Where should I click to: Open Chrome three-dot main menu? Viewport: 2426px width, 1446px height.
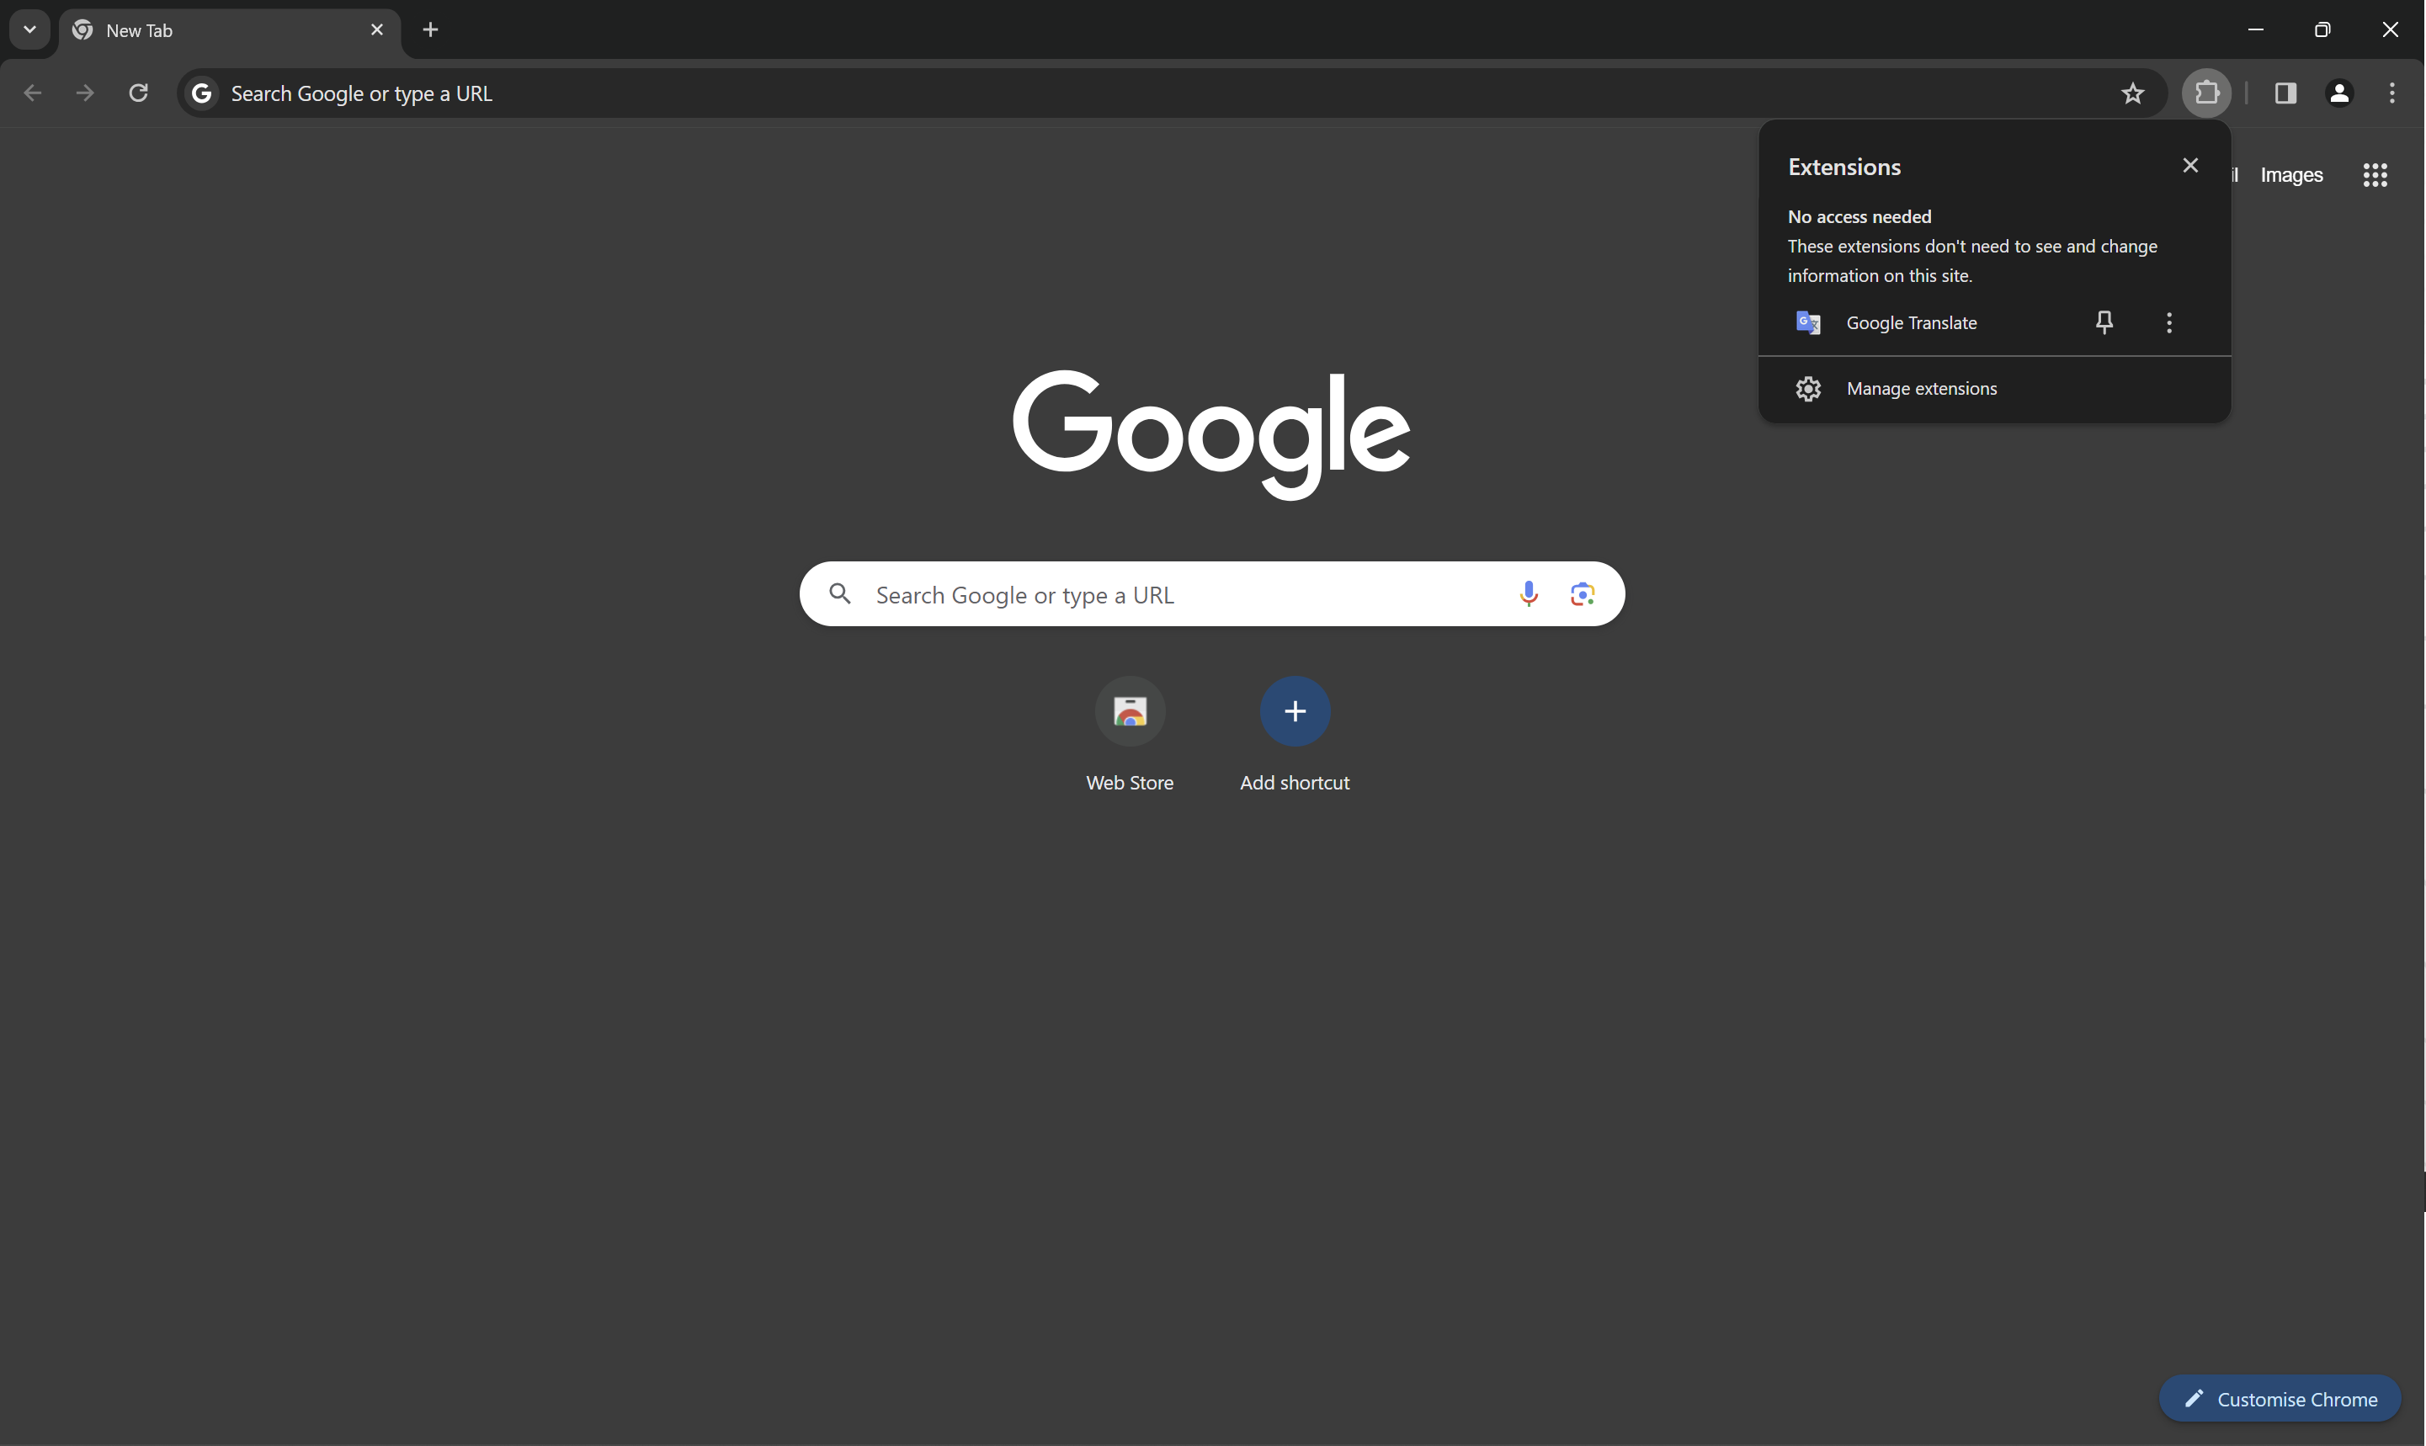(2391, 93)
